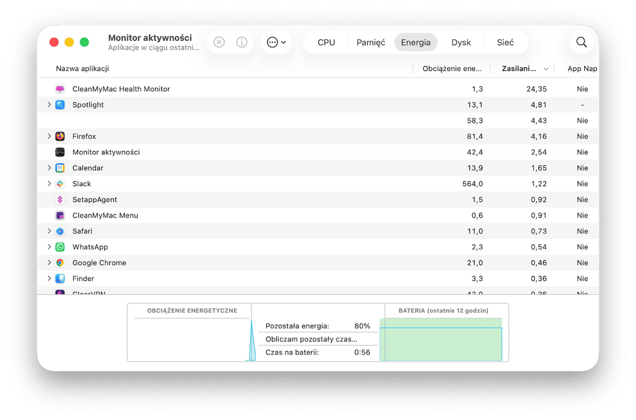The width and height of the screenshot is (636, 420).
Task: Click the Google Chrome app icon
Action: [x=60, y=263]
